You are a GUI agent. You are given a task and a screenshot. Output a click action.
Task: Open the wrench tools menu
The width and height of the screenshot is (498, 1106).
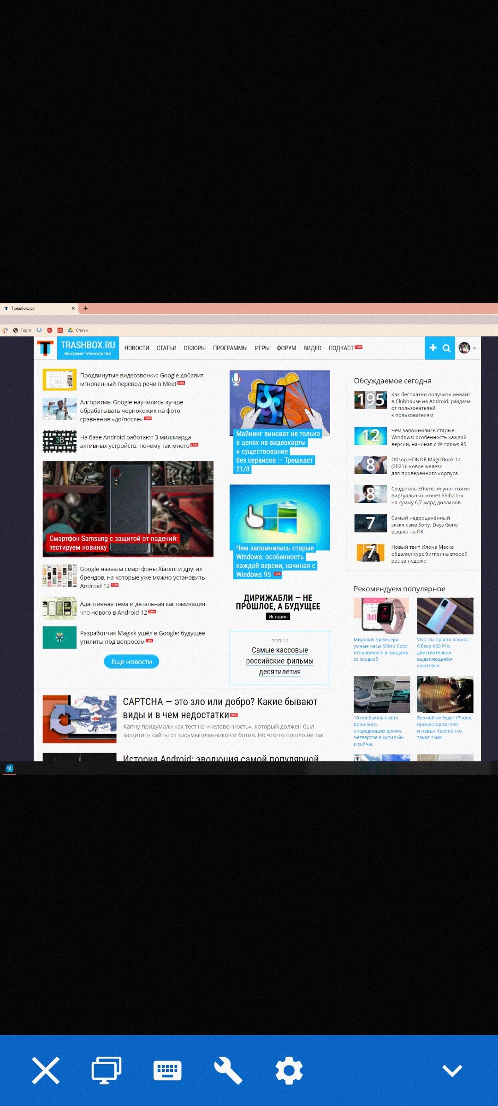(x=228, y=1071)
